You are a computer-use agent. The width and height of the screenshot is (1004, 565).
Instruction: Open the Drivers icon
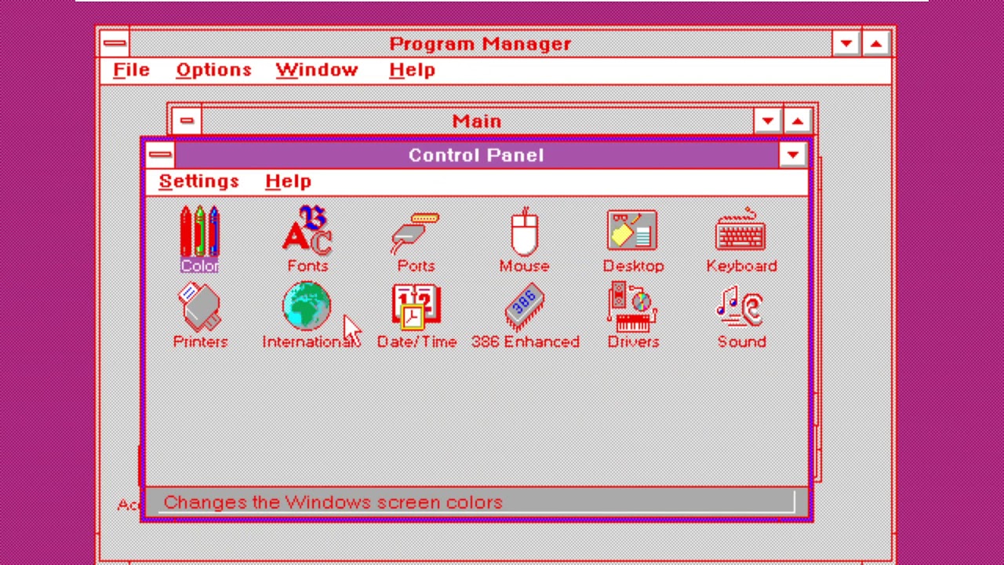coord(633,316)
